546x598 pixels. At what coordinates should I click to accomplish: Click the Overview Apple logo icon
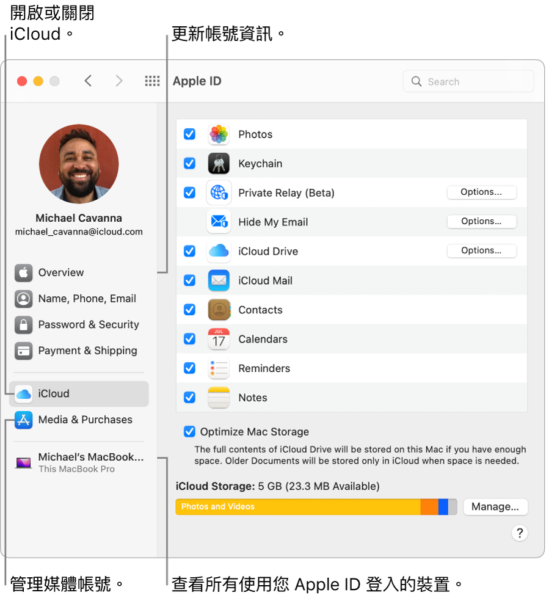pos(24,272)
